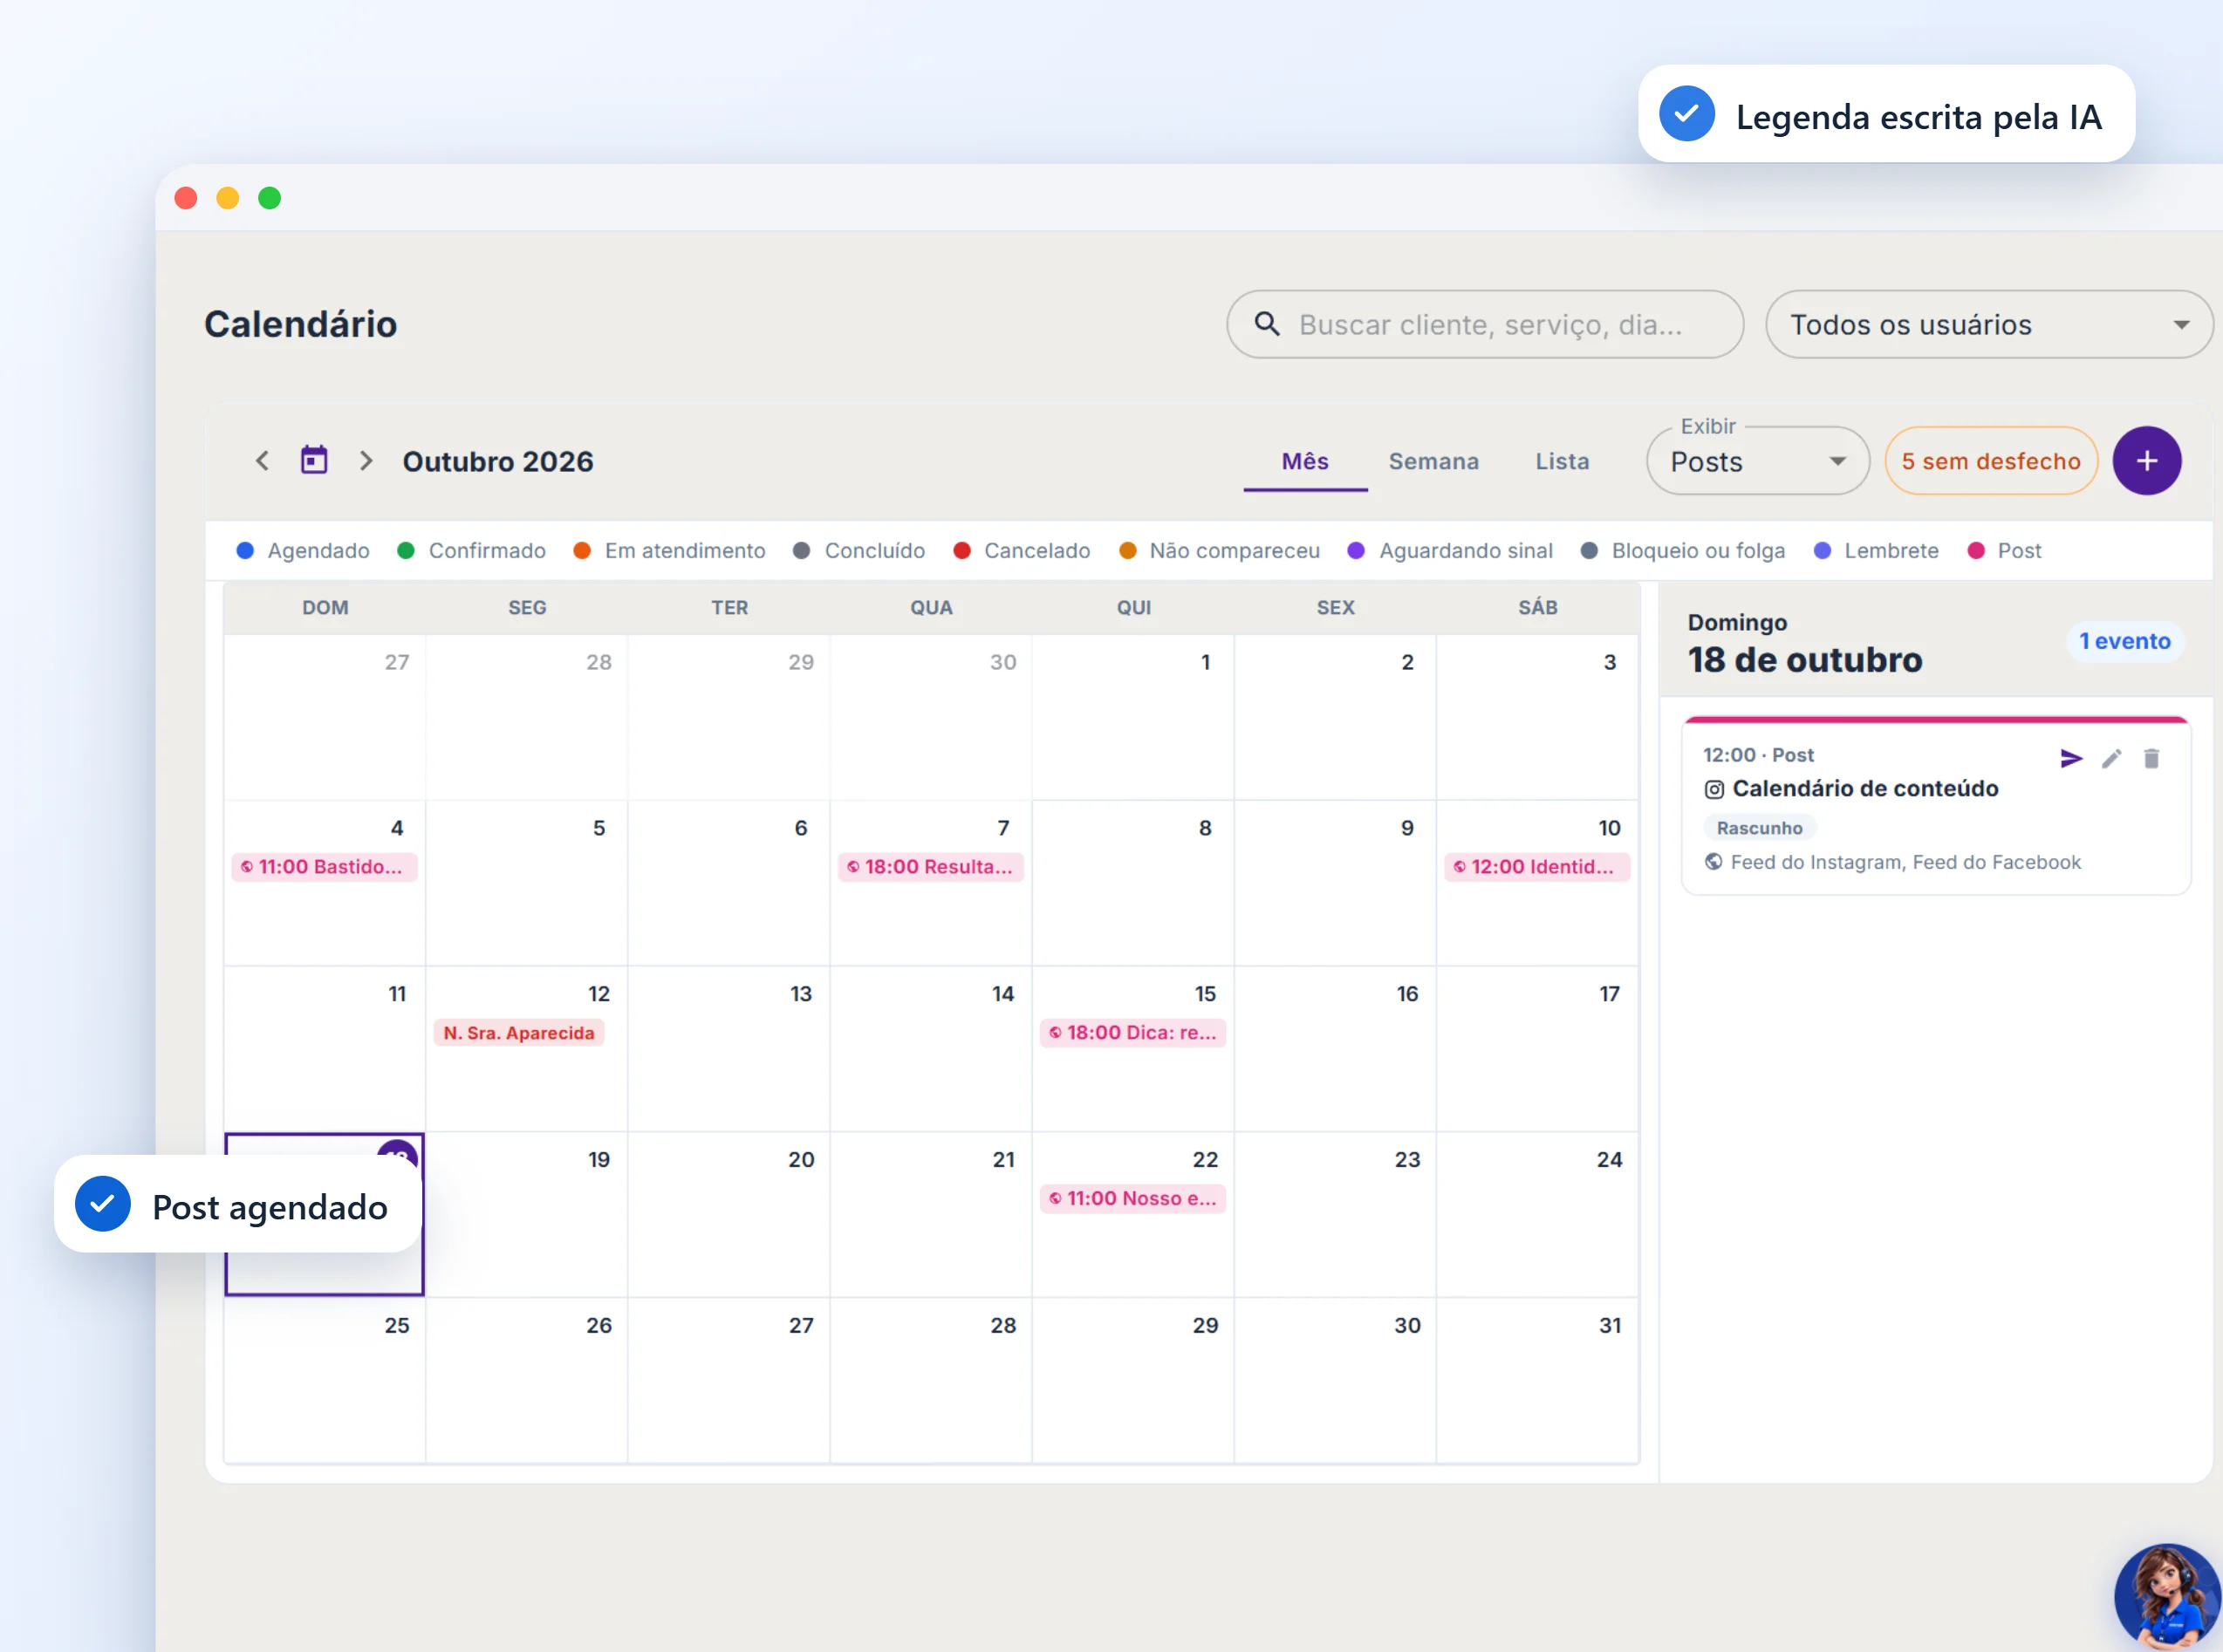Image resolution: width=2223 pixels, height=1652 pixels.
Task: Focus the Buscar cliente search field
Action: (x=1485, y=324)
